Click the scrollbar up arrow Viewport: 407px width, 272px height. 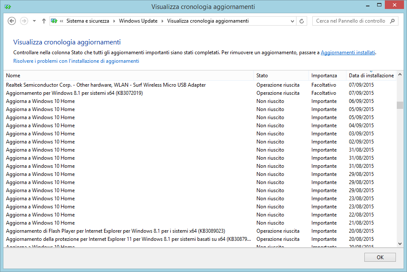click(400, 75)
